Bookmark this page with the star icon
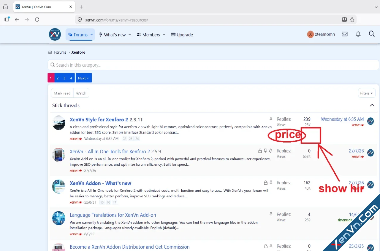The height and width of the screenshot is (251, 380). point(352,20)
